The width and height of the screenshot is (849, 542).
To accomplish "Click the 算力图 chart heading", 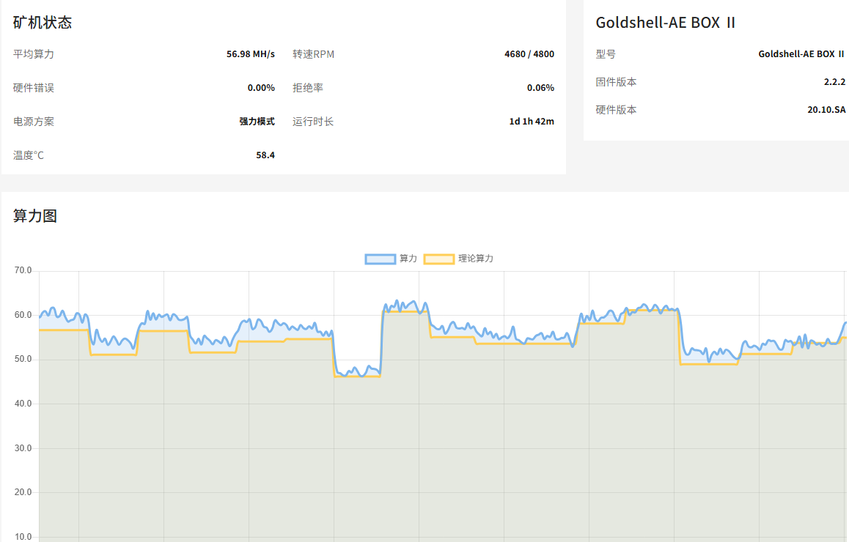I will point(35,216).
